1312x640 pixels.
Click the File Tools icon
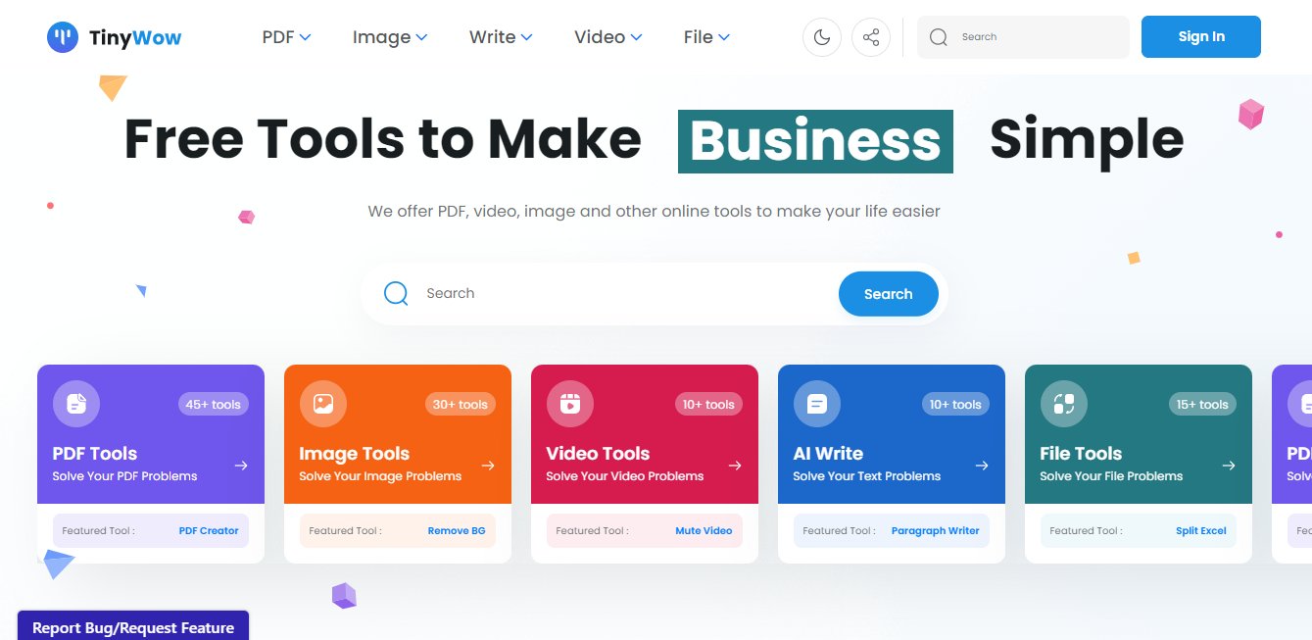(1064, 404)
